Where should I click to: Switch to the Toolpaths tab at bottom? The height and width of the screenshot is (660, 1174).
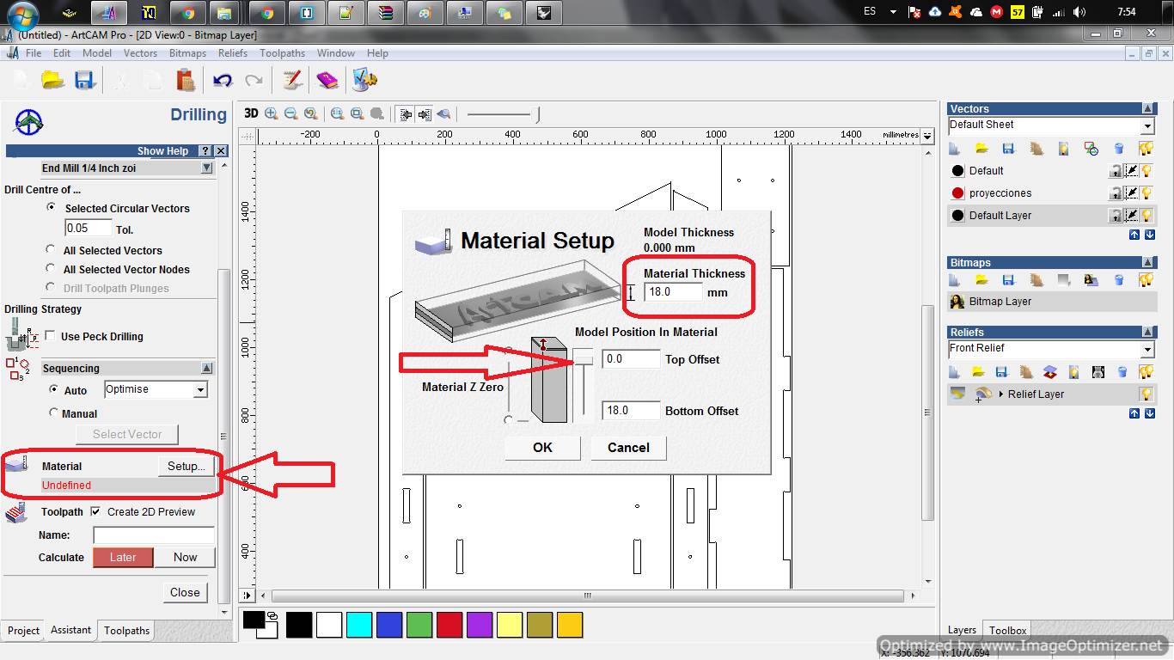[126, 631]
